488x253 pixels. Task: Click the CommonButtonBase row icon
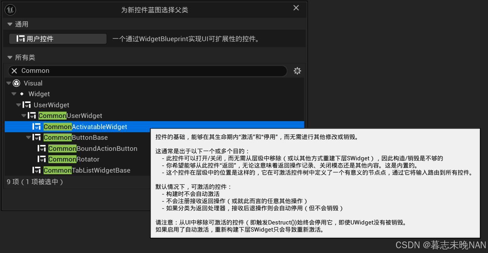tap(37, 137)
